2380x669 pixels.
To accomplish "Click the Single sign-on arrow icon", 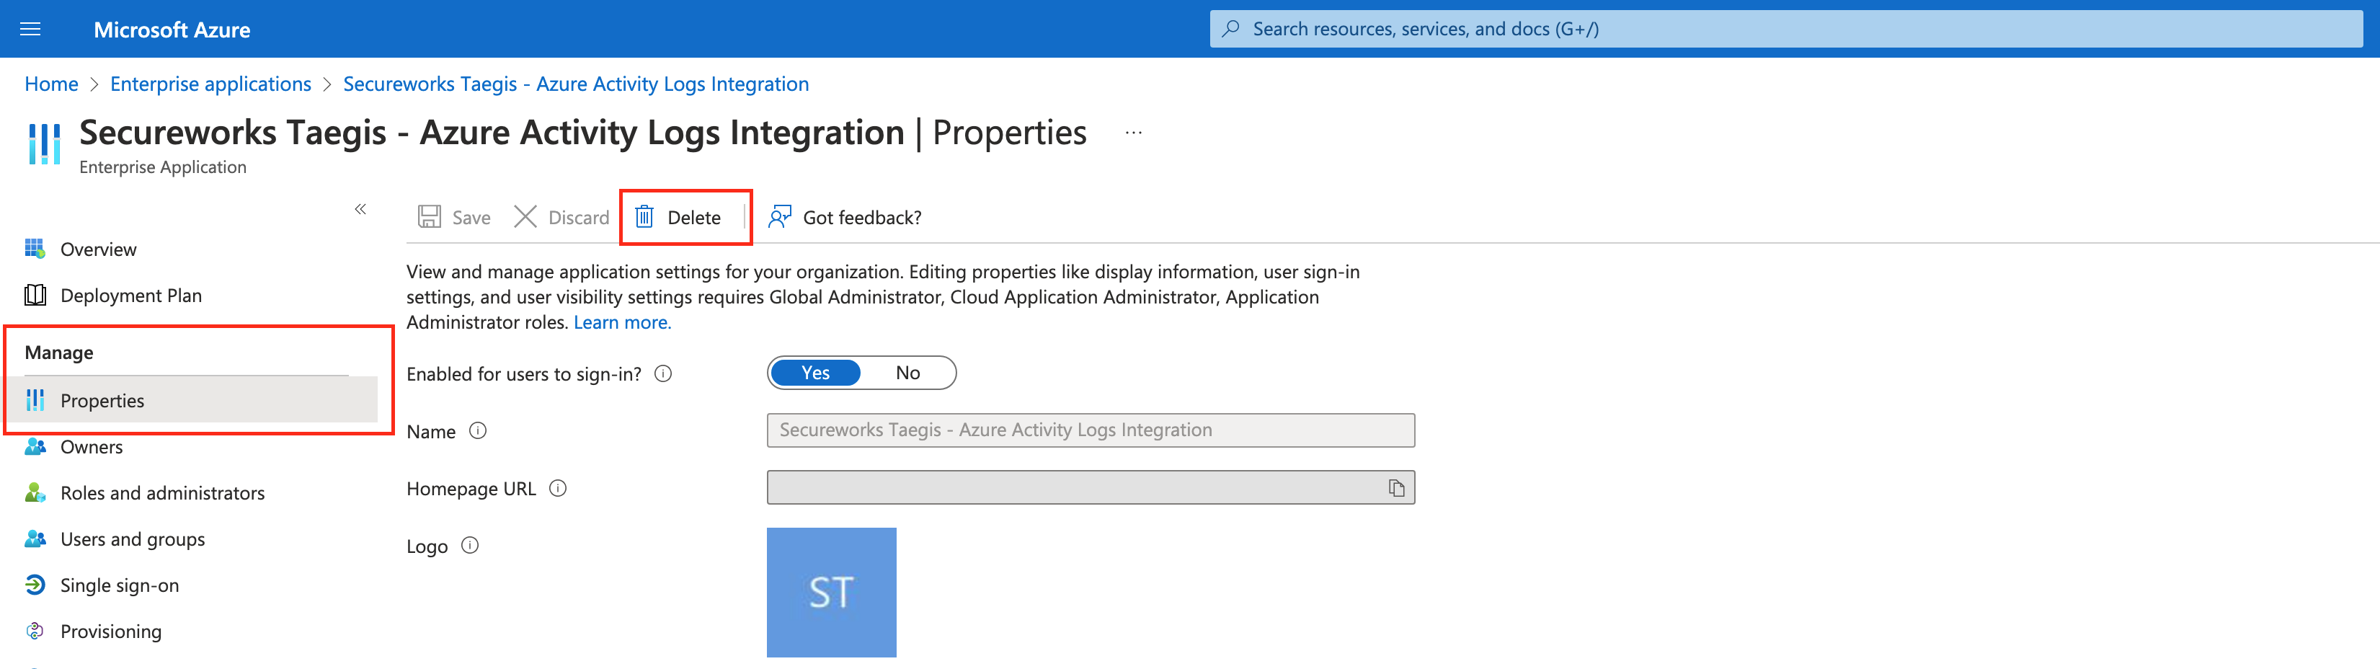I will coord(35,585).
